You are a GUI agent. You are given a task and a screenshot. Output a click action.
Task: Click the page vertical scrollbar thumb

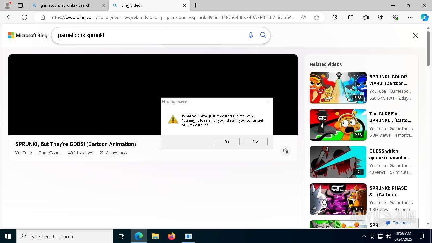pyautogui.click(x=428, y=49)
